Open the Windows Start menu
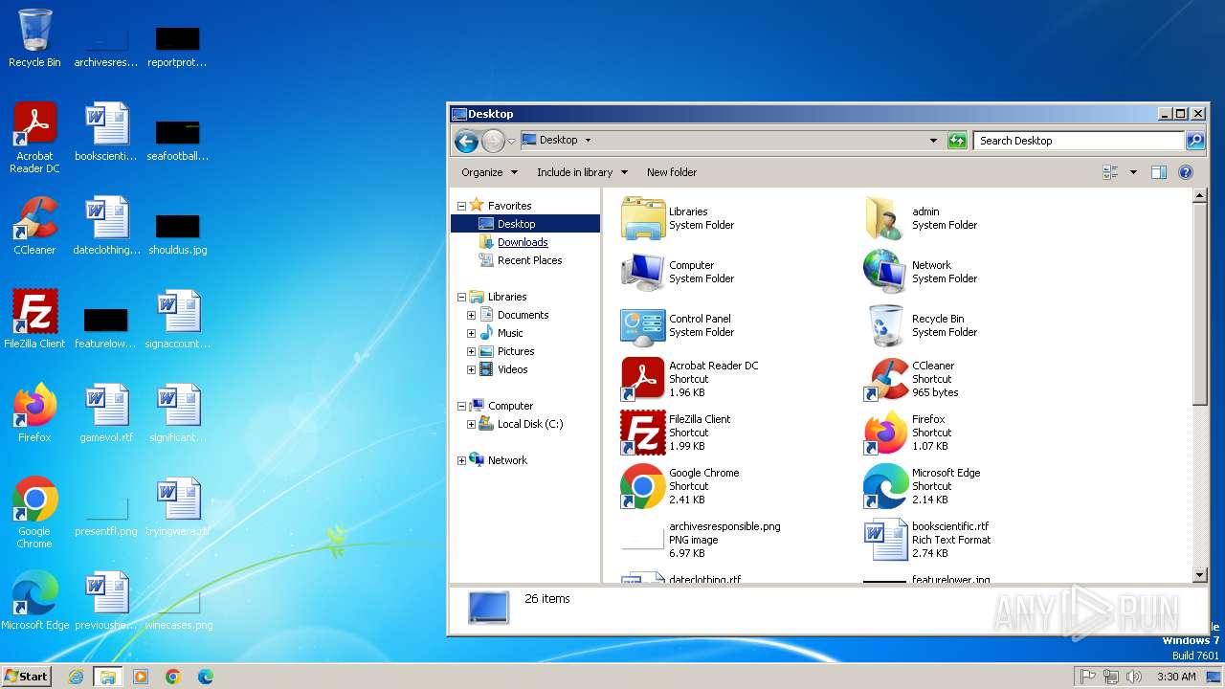The image size is (1225, 689). 27,676
